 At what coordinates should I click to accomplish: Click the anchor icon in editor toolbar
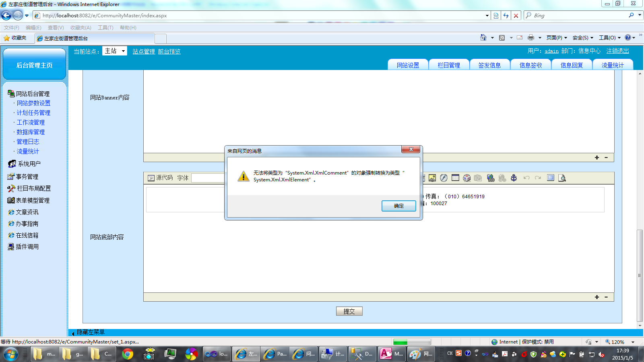click(x=514, y=178)
